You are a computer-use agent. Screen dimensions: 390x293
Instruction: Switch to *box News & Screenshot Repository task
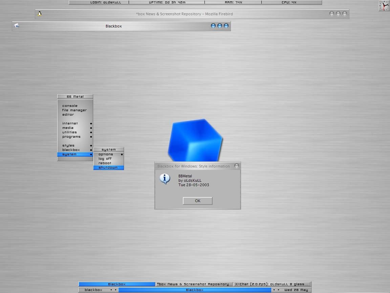tap(194, 284)
